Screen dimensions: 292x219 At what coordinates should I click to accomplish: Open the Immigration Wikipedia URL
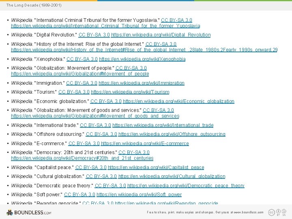tap(142, 83)
